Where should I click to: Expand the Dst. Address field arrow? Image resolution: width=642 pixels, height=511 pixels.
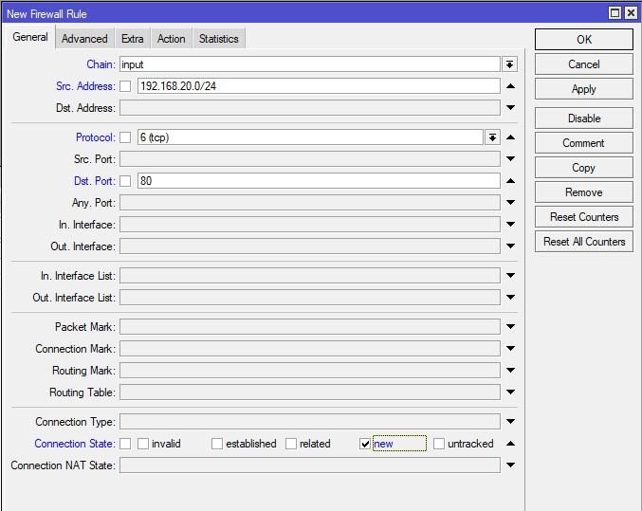click(x=510, y=107)
